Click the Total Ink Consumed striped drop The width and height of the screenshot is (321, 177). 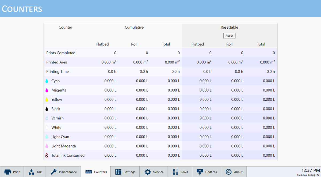click(x=47, y=155)
